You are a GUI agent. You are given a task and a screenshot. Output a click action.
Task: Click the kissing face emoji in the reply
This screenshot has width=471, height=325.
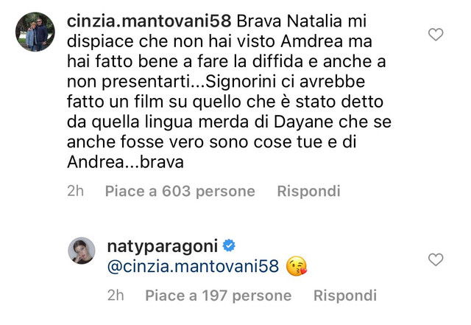(297, 266)
